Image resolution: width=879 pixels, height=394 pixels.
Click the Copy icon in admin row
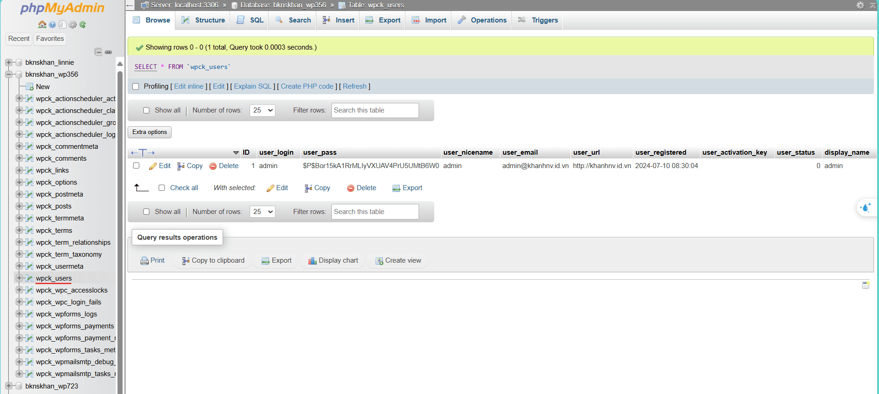[x=181, y=166]
